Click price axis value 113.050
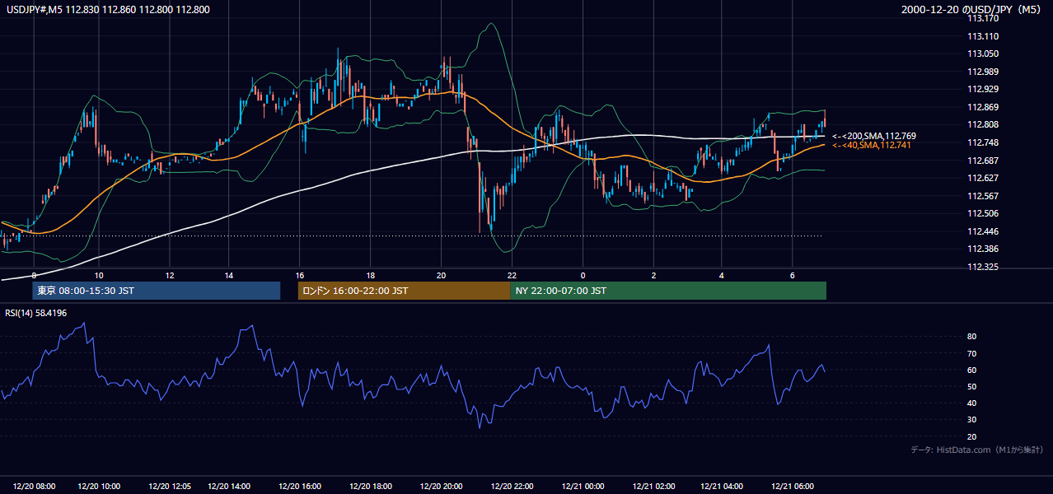 983,54
